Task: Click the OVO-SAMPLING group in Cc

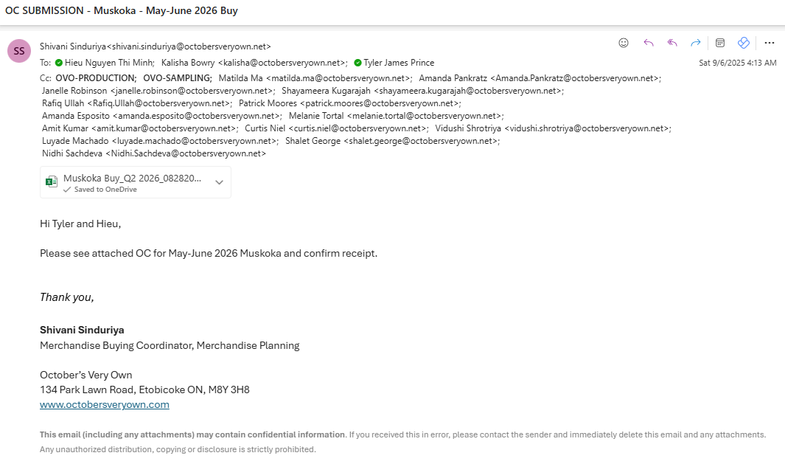Action: click(x=177, y=77)
